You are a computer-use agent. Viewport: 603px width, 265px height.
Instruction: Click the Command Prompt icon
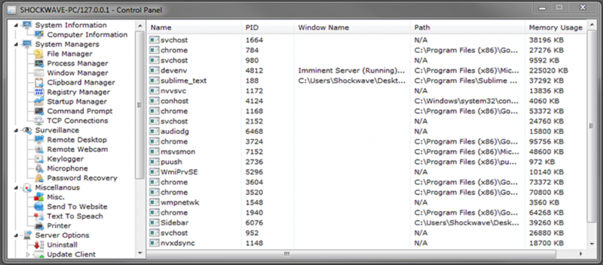(x=39, y=111)
